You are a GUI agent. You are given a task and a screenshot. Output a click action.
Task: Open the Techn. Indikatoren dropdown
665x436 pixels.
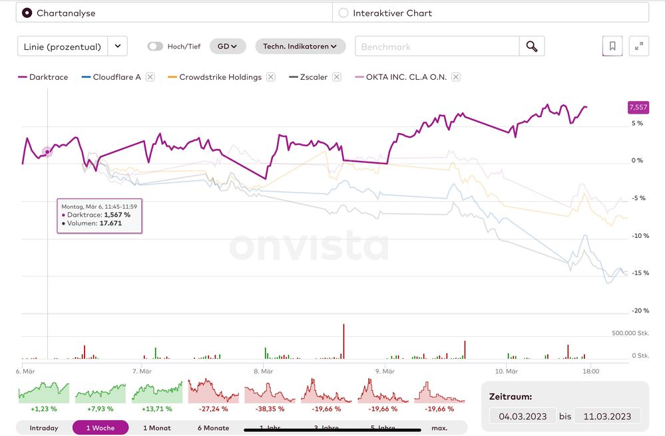300,47
